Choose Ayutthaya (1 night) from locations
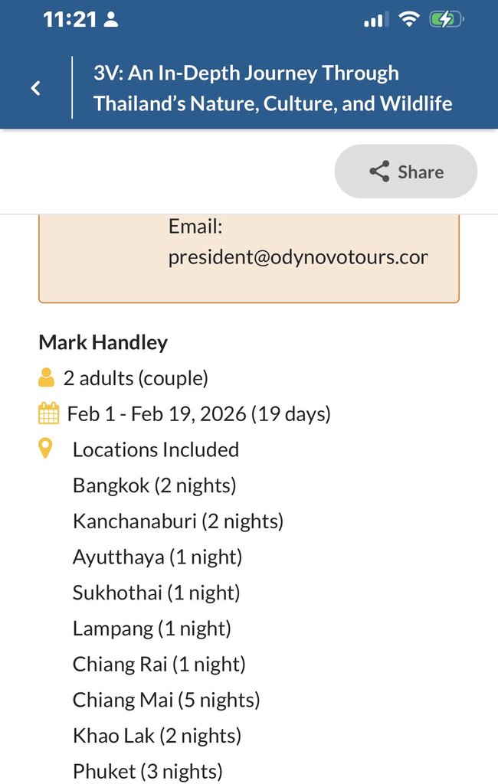498x784 pixels. pyautogui.click(x=157, y=557)
